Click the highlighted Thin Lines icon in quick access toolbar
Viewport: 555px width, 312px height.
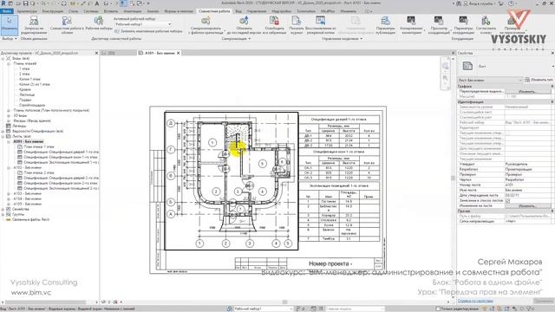point(123,3)
